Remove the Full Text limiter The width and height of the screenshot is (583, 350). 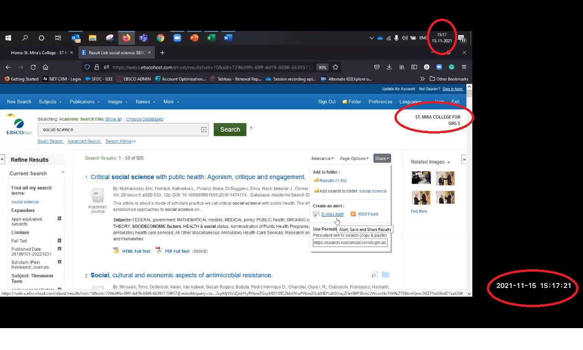[59, 240]
